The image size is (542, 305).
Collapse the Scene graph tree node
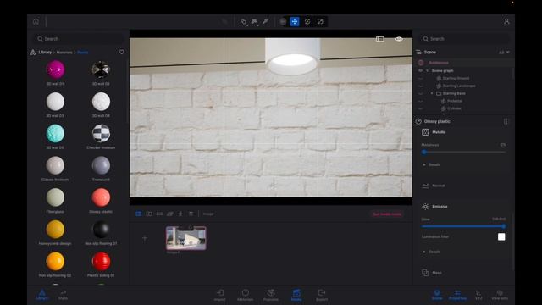(x=427, y=70)
